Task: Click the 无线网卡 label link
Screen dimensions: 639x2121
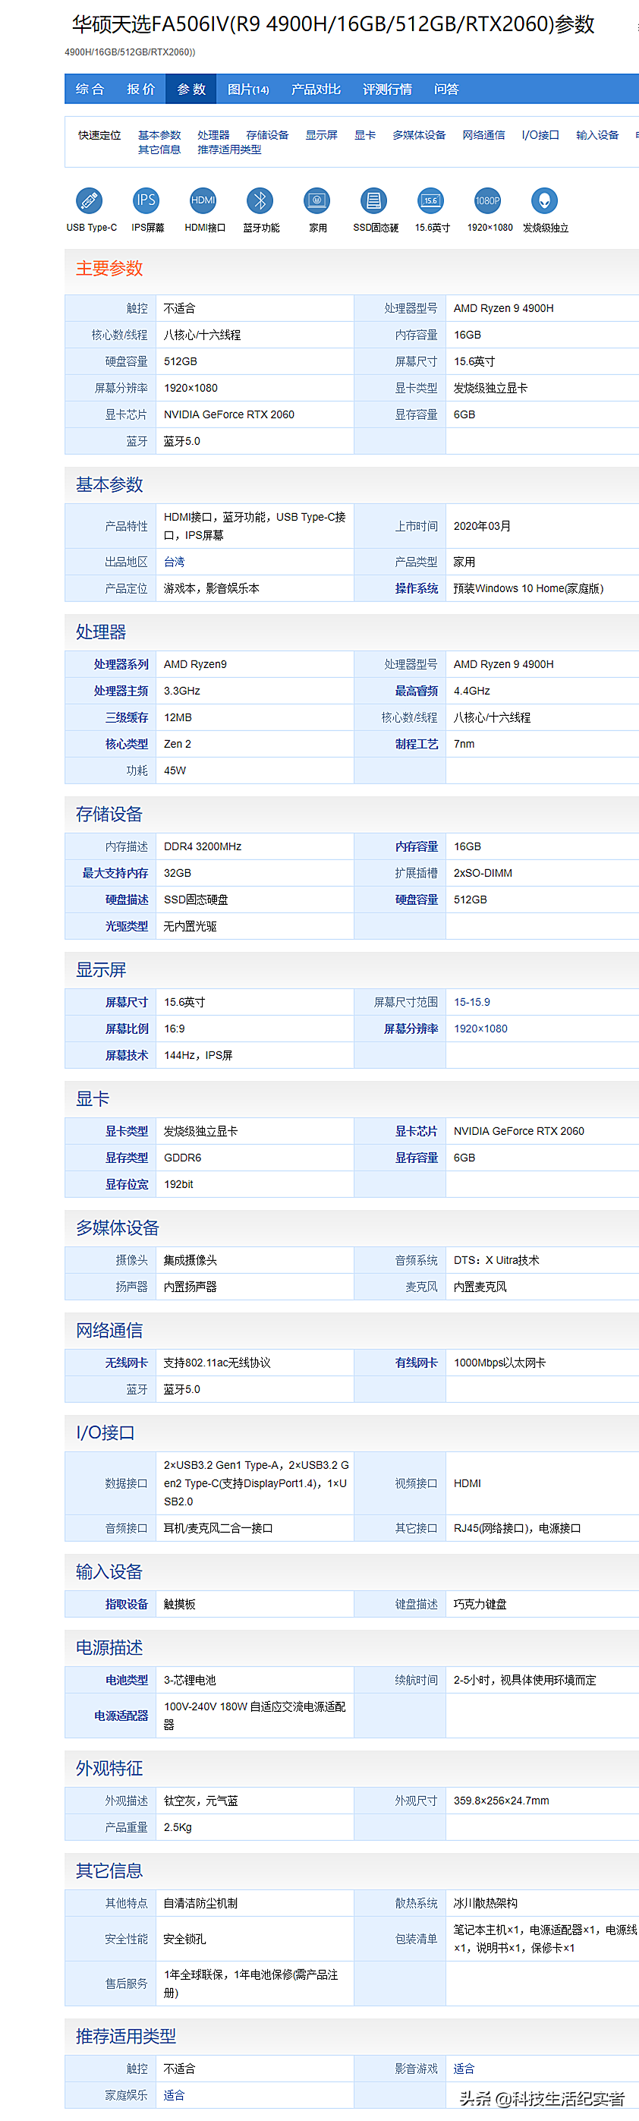Action: coord(126,1363)
